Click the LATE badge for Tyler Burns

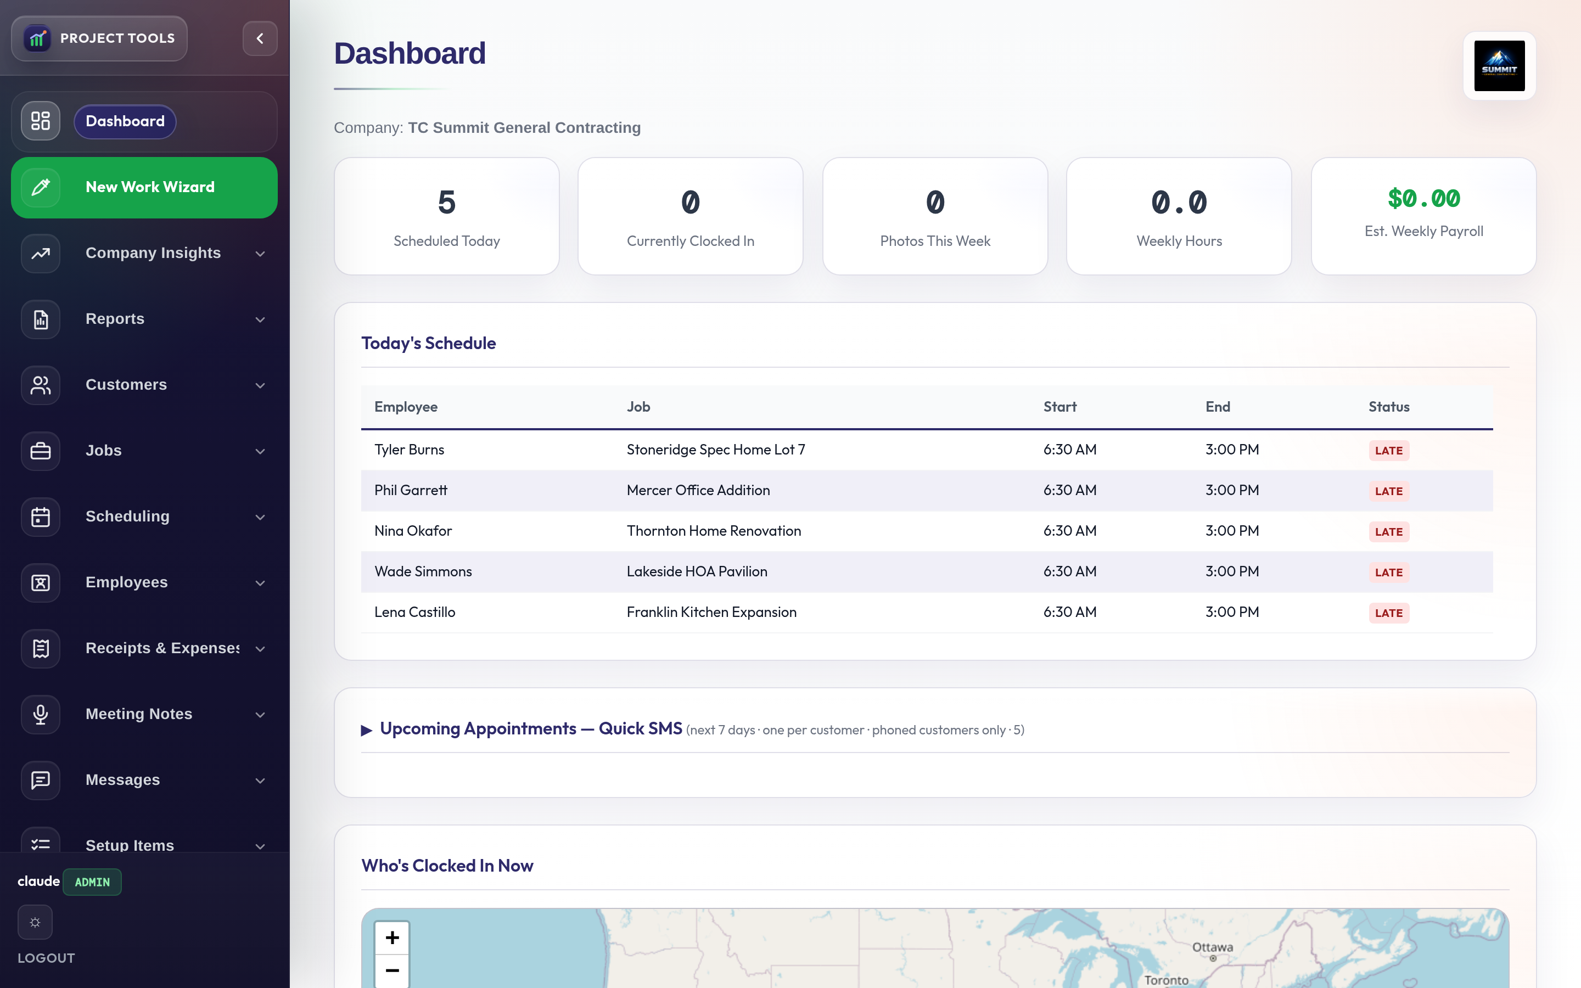pyautogui.click(x=1389, y=451)
